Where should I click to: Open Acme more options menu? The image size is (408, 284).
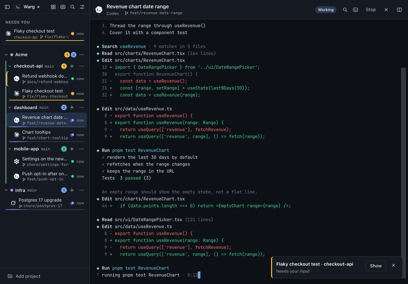point(82,55)
